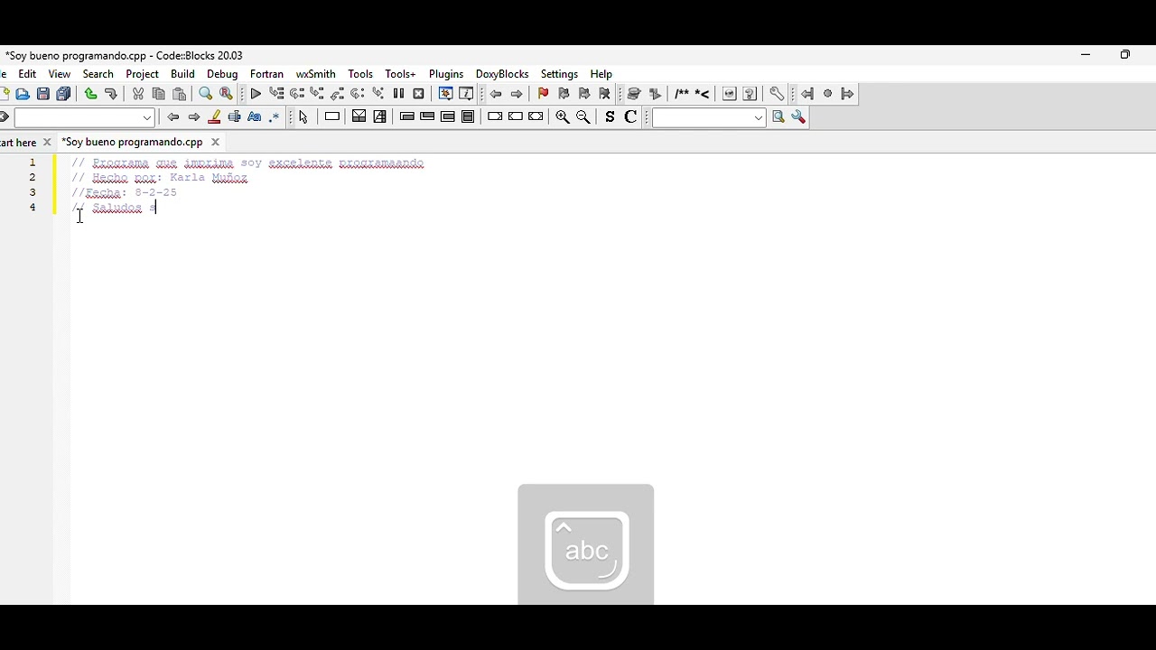The width and height of the screenshot is (1156, 650).
Task: Toggle comments C icon
Action: [x=630, y=117]
